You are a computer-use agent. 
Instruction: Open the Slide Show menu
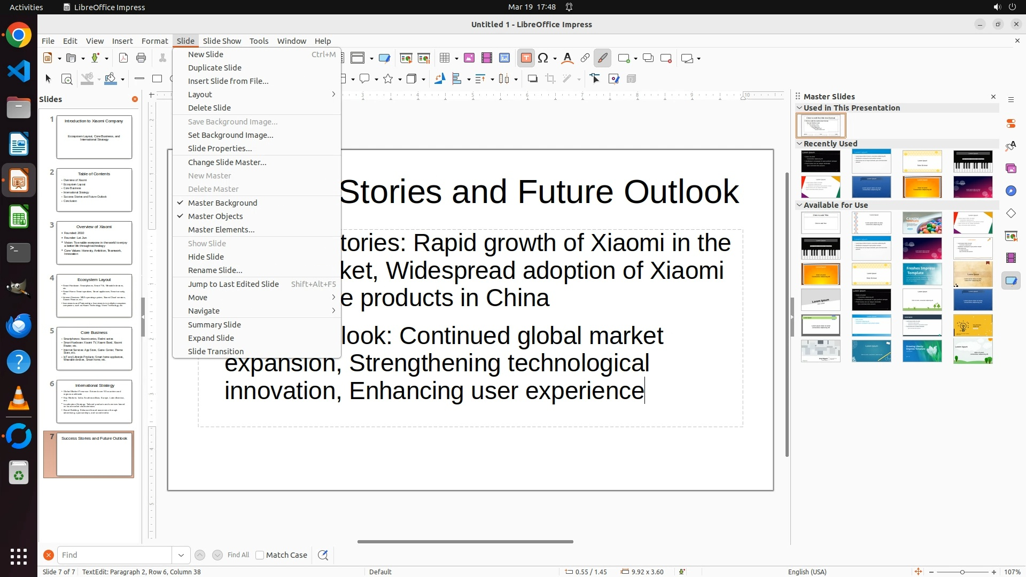tap(222, 41)
